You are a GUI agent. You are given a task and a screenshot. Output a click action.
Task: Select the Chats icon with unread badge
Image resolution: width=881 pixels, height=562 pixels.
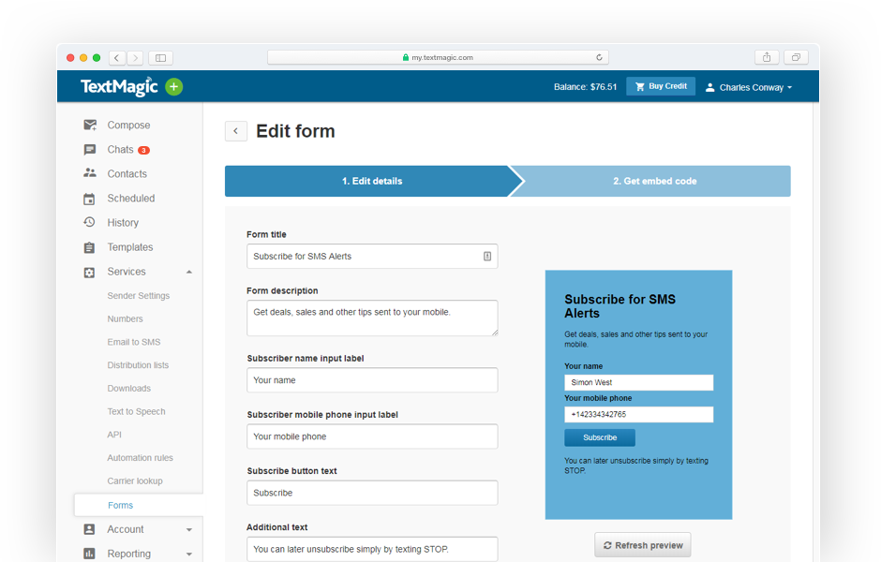89,149
